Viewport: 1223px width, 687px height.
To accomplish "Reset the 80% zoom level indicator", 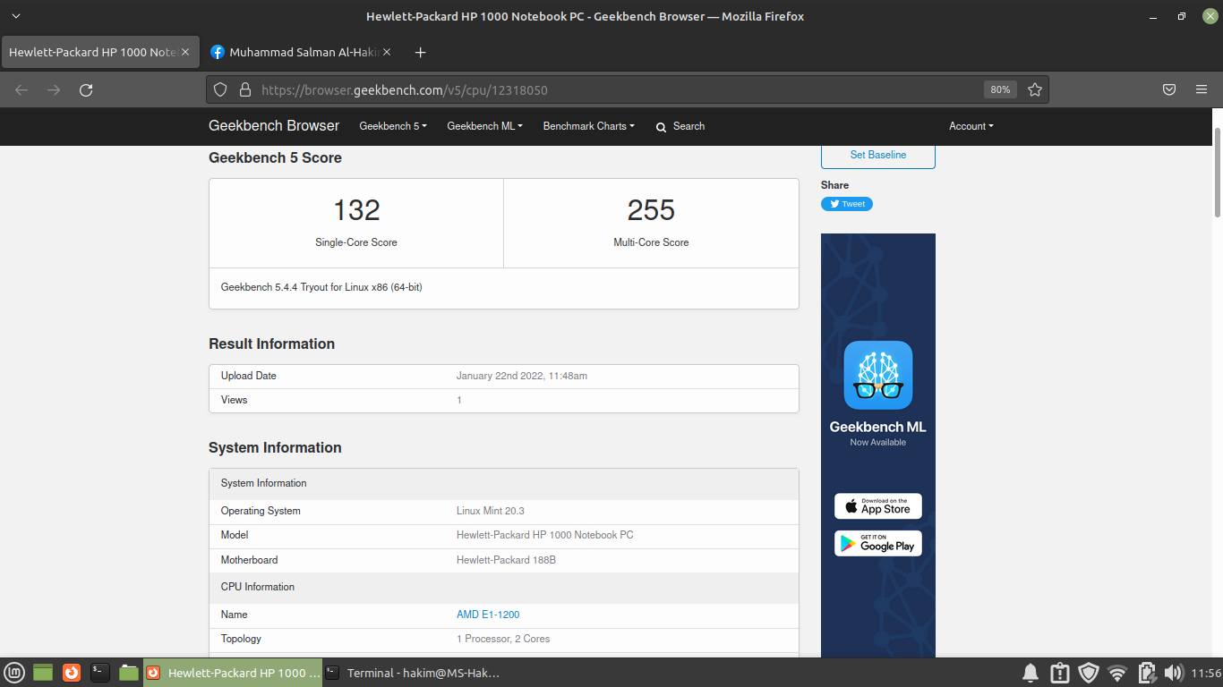I will click(1000, 89).
